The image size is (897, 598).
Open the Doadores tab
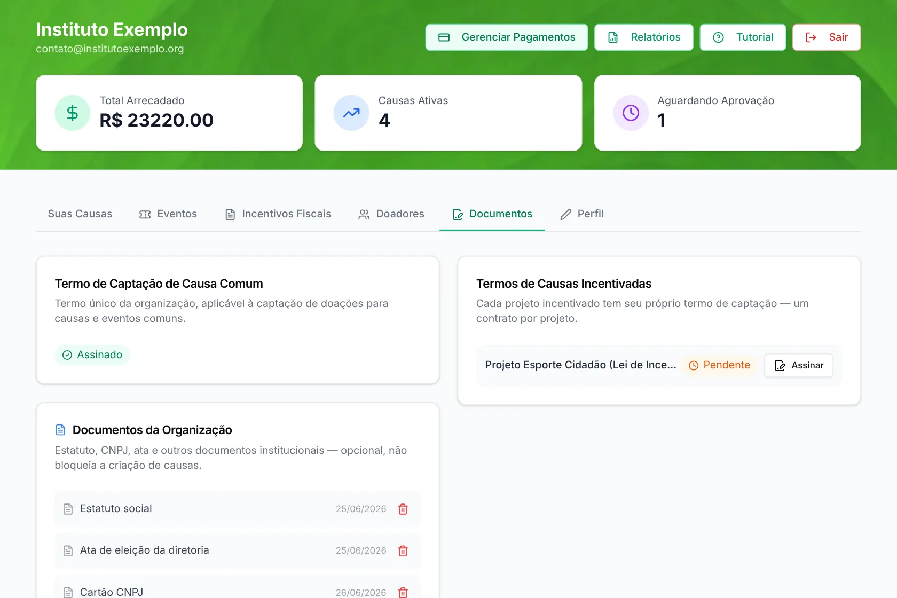(391, 214)
